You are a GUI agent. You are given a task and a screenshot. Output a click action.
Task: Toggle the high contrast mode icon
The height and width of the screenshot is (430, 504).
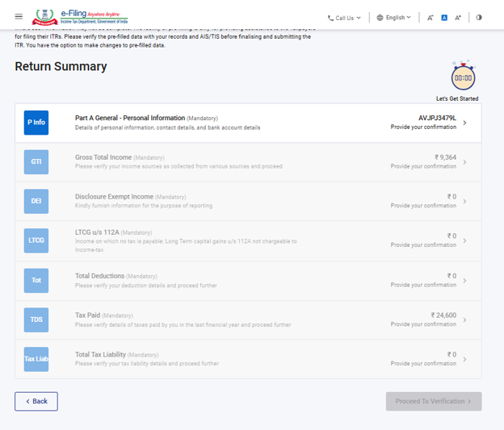[x=479, y=17]
